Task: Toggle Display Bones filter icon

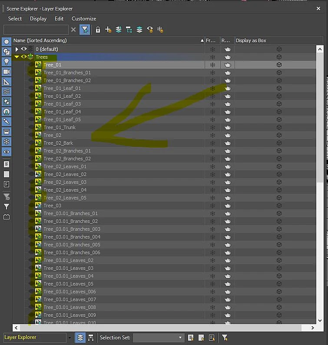Action: click(x=7, y=122)
